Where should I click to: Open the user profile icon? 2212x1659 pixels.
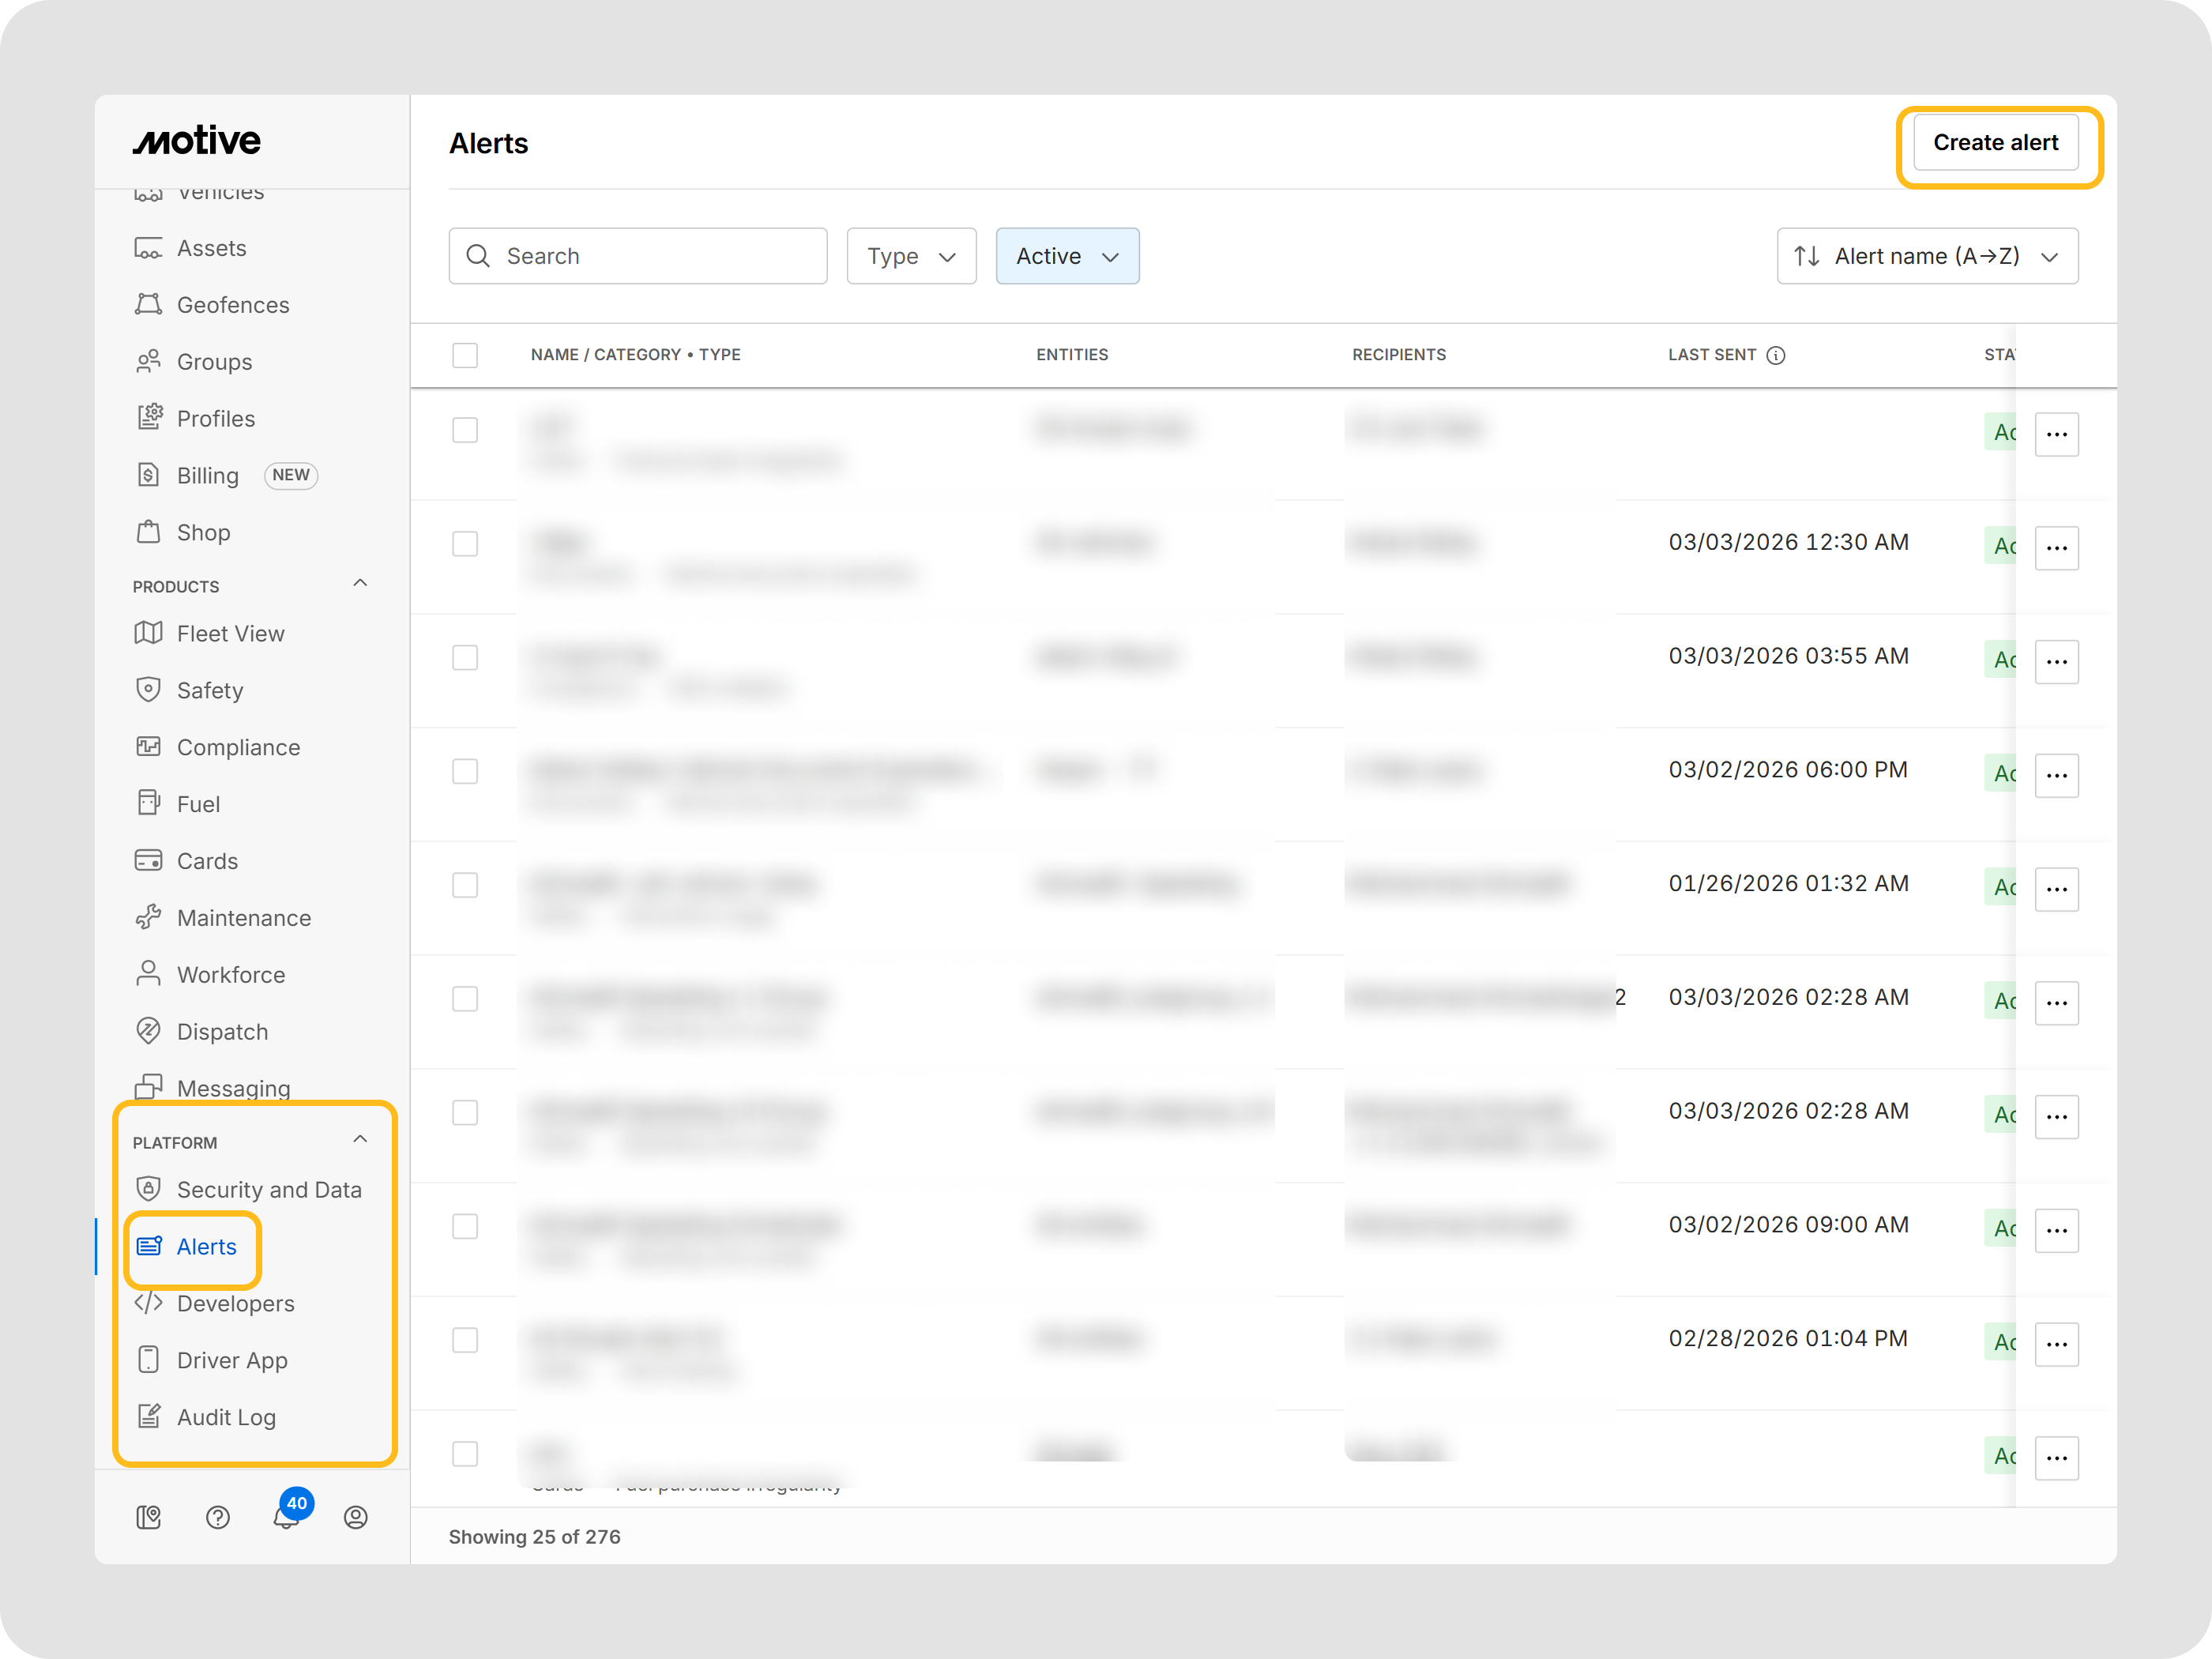(x=355, y=1517)
